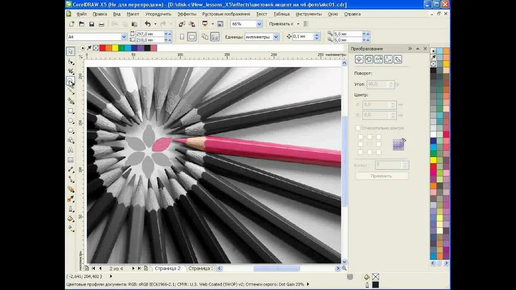
Task: Select the Pick (arrow) tool
Action: 71,51
